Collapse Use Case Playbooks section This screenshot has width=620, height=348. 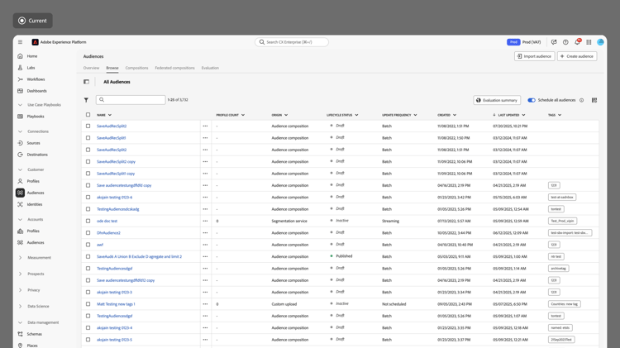(20, 105)
